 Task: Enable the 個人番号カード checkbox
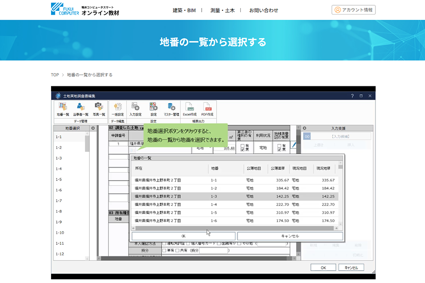pos(188,244)
